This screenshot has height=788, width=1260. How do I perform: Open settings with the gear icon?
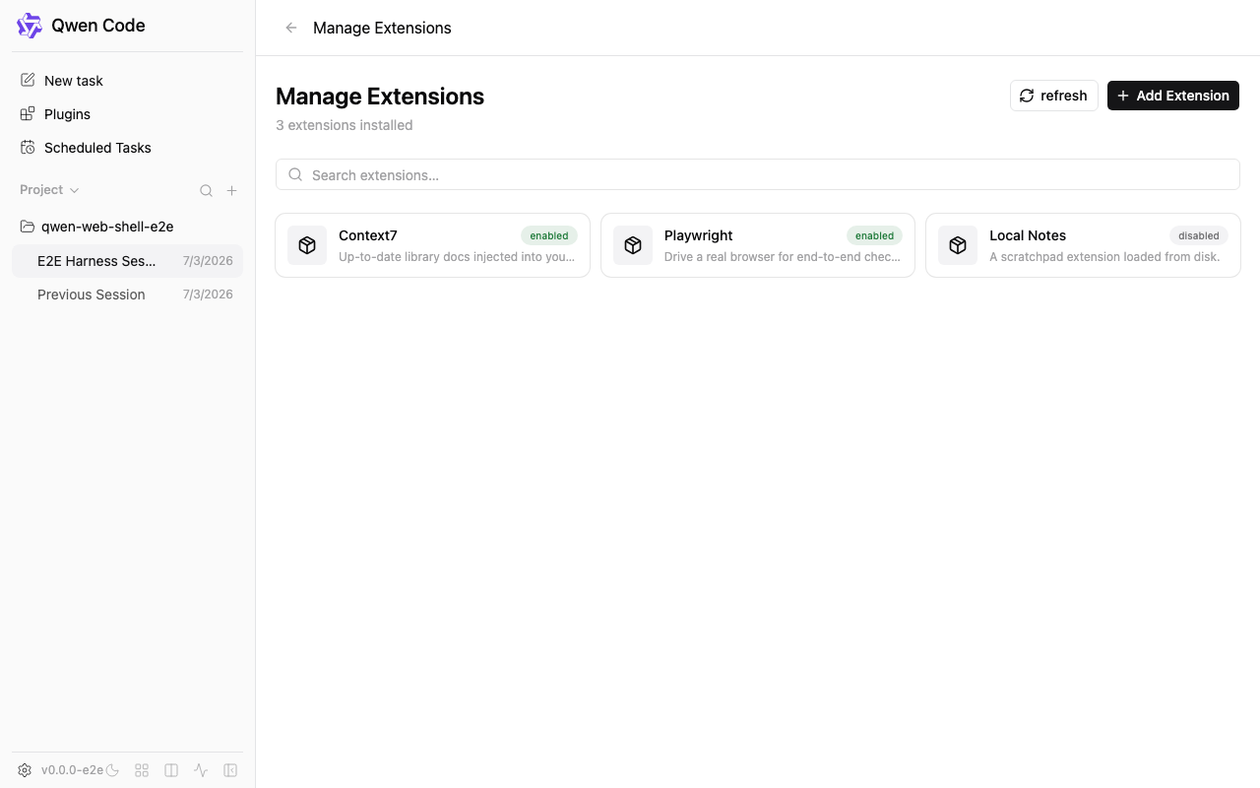click(x=25, y=770)
